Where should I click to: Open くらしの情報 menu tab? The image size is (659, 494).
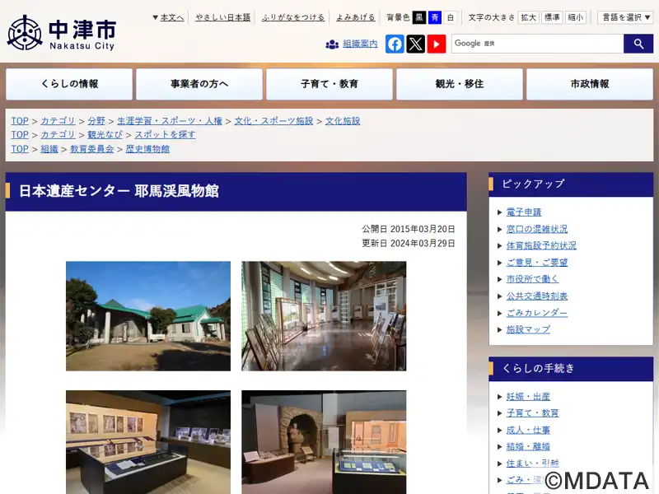pyautogui.click(x=69, y=84)
